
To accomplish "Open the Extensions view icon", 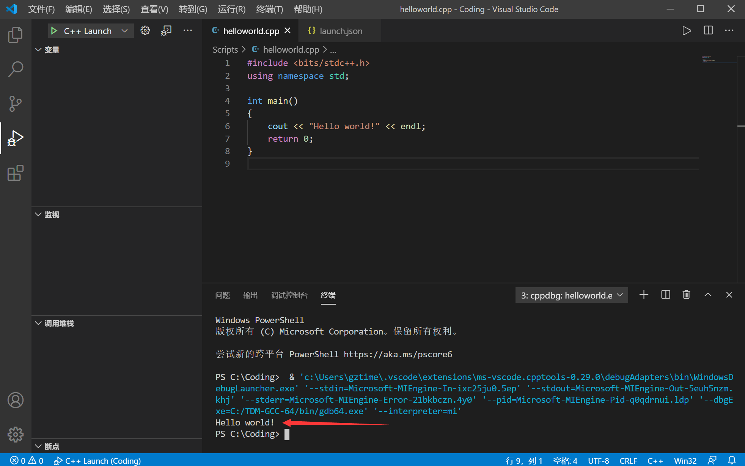I will point(15,173).
